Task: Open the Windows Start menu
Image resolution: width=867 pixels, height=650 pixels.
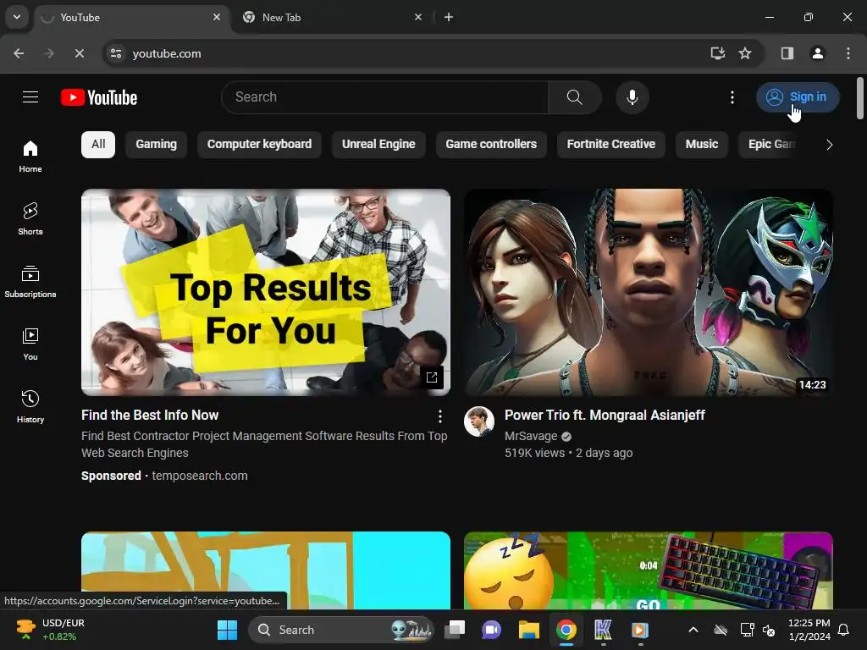Action: point(227,630)
